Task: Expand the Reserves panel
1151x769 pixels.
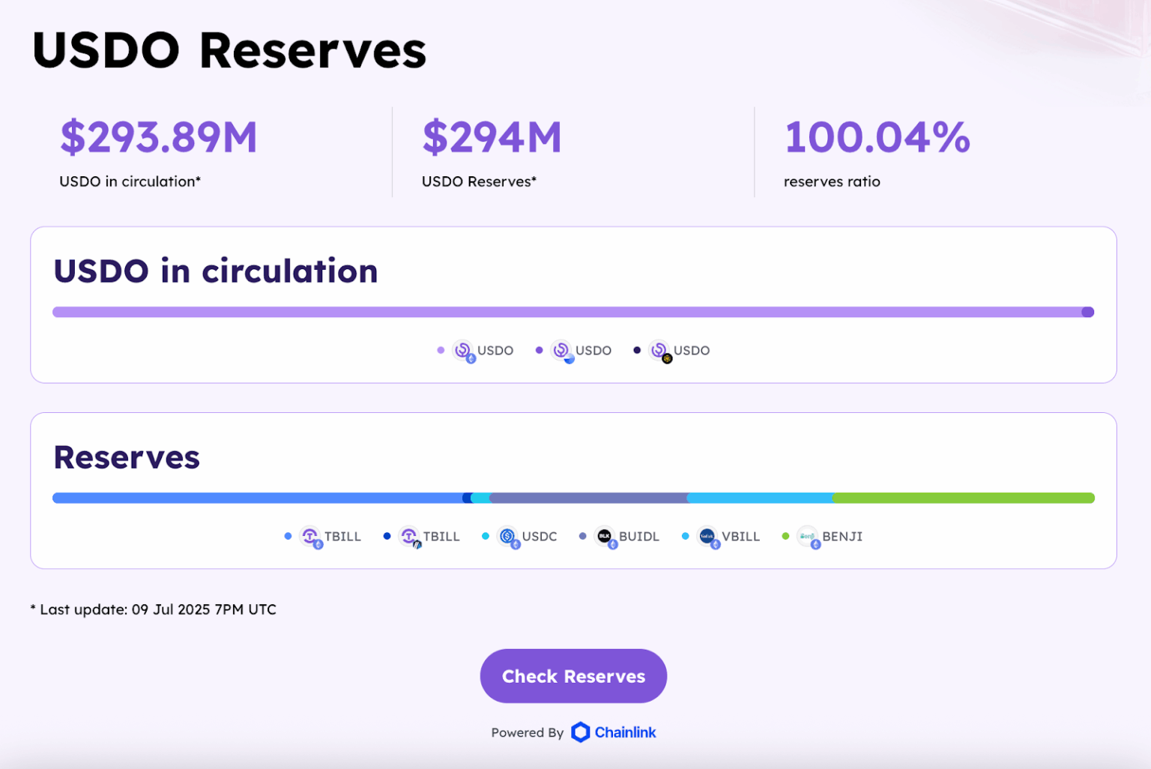Action: [x=127, y=457]
